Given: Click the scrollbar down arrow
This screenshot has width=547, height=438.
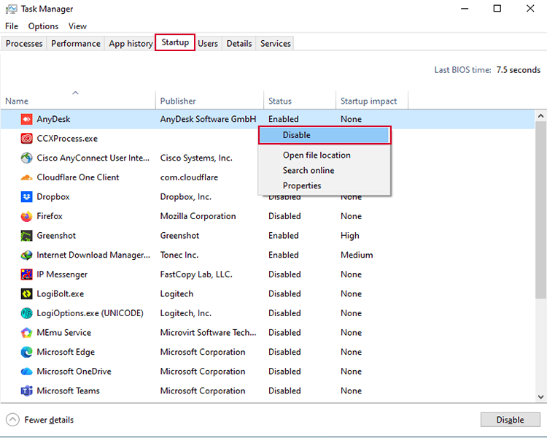Looking at the screenshot, I should 540,397.
